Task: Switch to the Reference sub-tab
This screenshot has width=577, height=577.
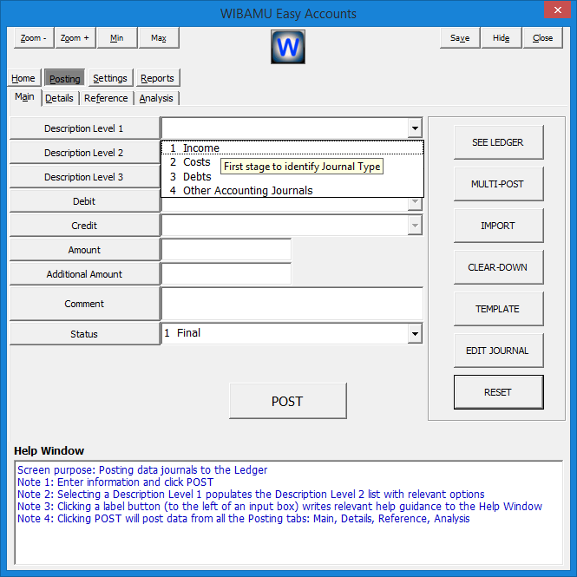Action: (x=106, y=98)
